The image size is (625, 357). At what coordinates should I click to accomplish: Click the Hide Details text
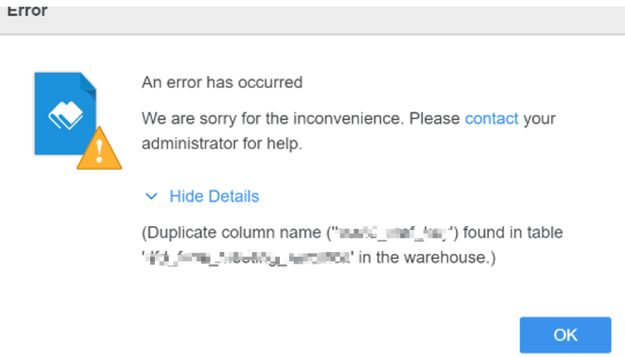point(214,196)
